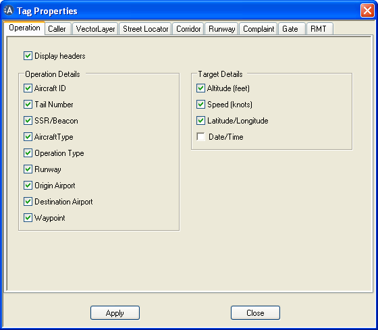The width and height of the screenshot is (378, 330).
Task: Uncheck the AircraftType checkbox
Action: [x=28, y=137]
